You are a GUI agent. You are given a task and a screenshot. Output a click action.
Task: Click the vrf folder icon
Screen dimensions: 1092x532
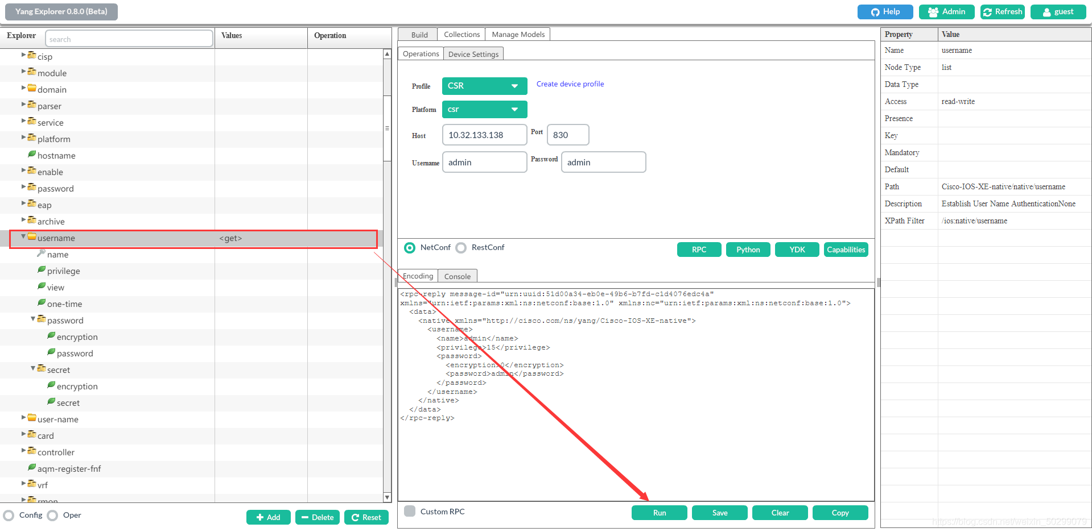coord(32,484)
